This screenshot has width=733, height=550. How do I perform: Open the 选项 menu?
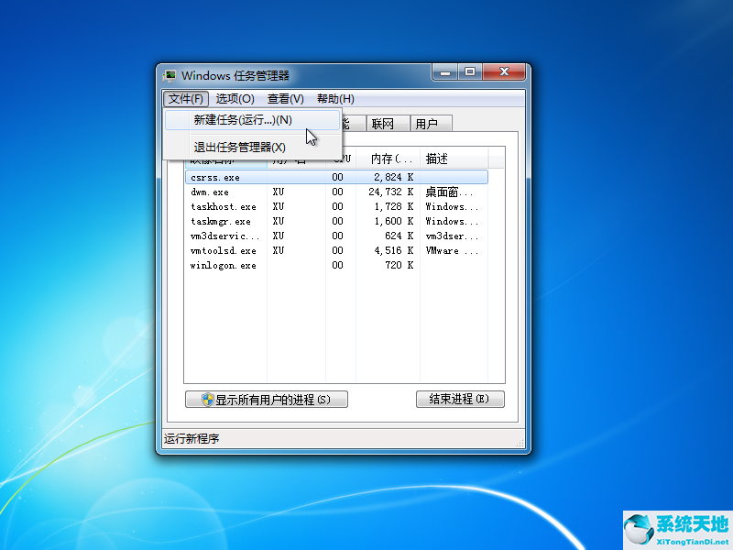tap(235, 98)
